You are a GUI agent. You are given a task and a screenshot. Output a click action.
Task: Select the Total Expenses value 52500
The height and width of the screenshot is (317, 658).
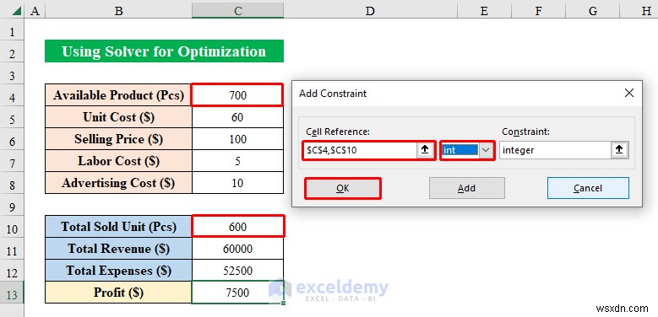click(237, 270)
